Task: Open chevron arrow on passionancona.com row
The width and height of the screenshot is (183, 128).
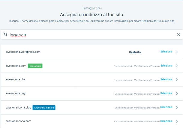Action: tap(177, 121)
